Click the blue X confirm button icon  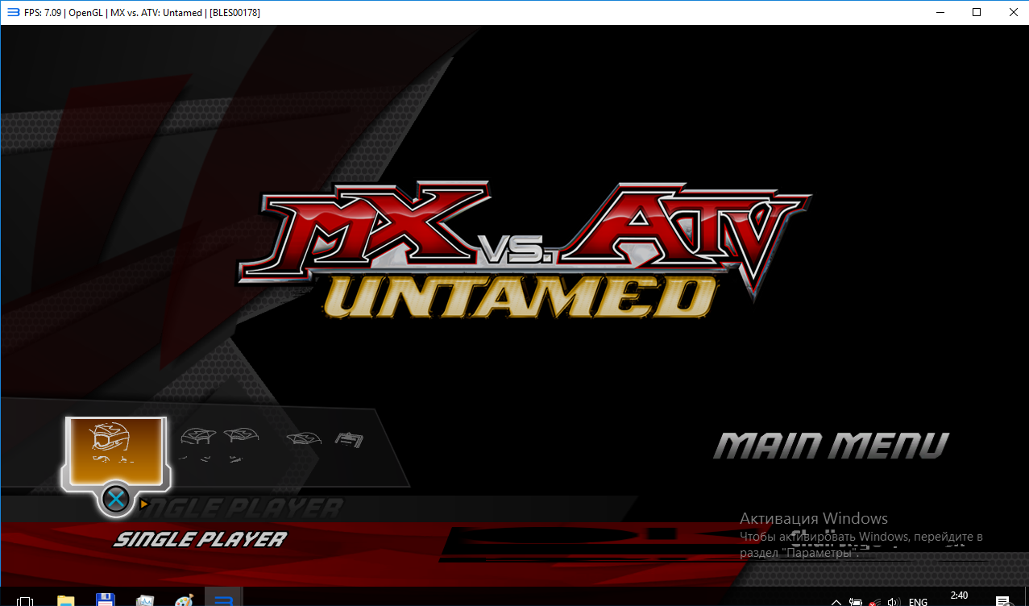[116, 500]
